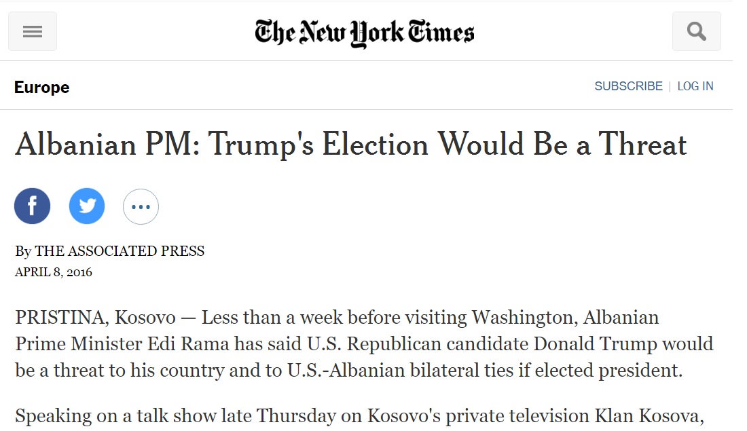Open the Europe section

pyautogui.click(x=41, y=88)
